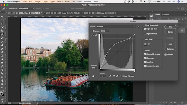Viewport: 187px width, 105px height.
Task: Select the Eraser tool
Action: (x=2, y=52)
